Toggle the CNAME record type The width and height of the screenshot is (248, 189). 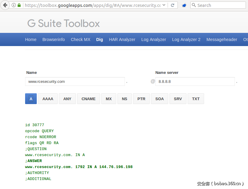(88, 99)
